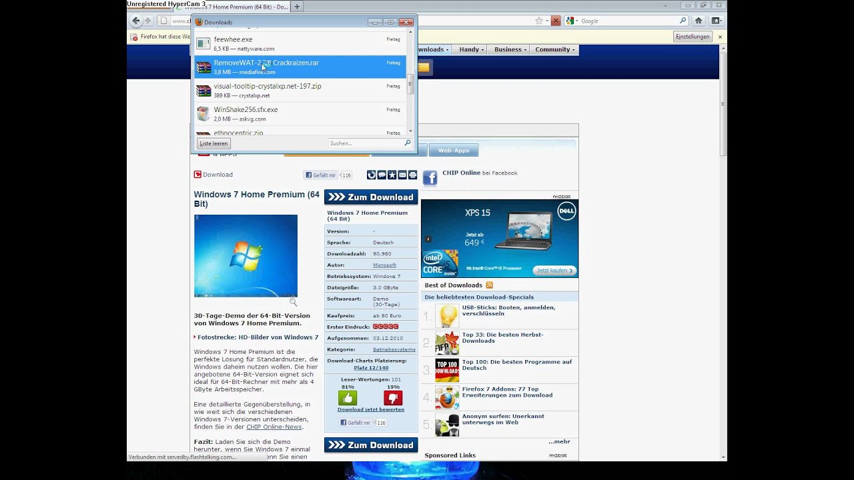
Task: Open Fotostrecke HD-Bilder von Windows 7 link
Action: point(258,337)
